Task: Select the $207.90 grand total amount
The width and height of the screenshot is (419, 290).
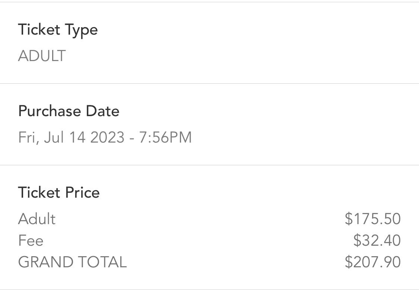Action: (373, 262)
